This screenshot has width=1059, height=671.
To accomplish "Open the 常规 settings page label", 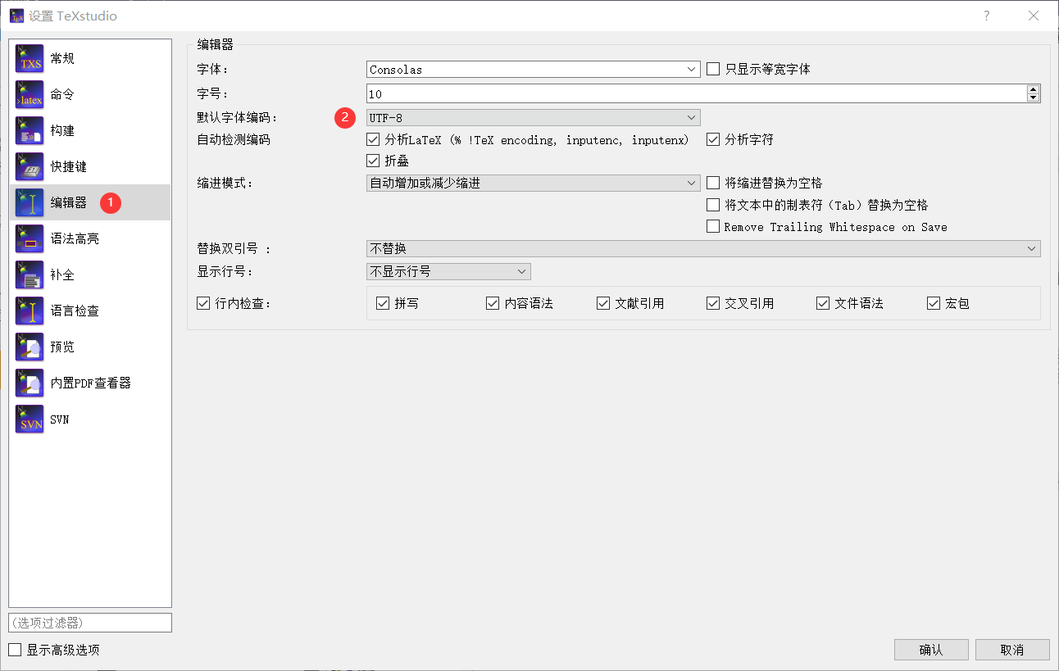I will coord(62,59).
